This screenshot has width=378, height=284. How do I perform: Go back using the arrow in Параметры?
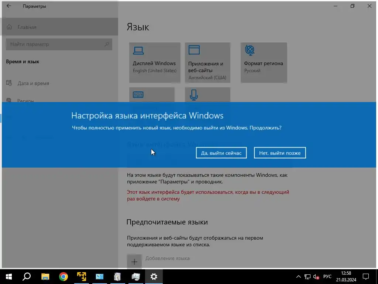[x=9, y=6]
